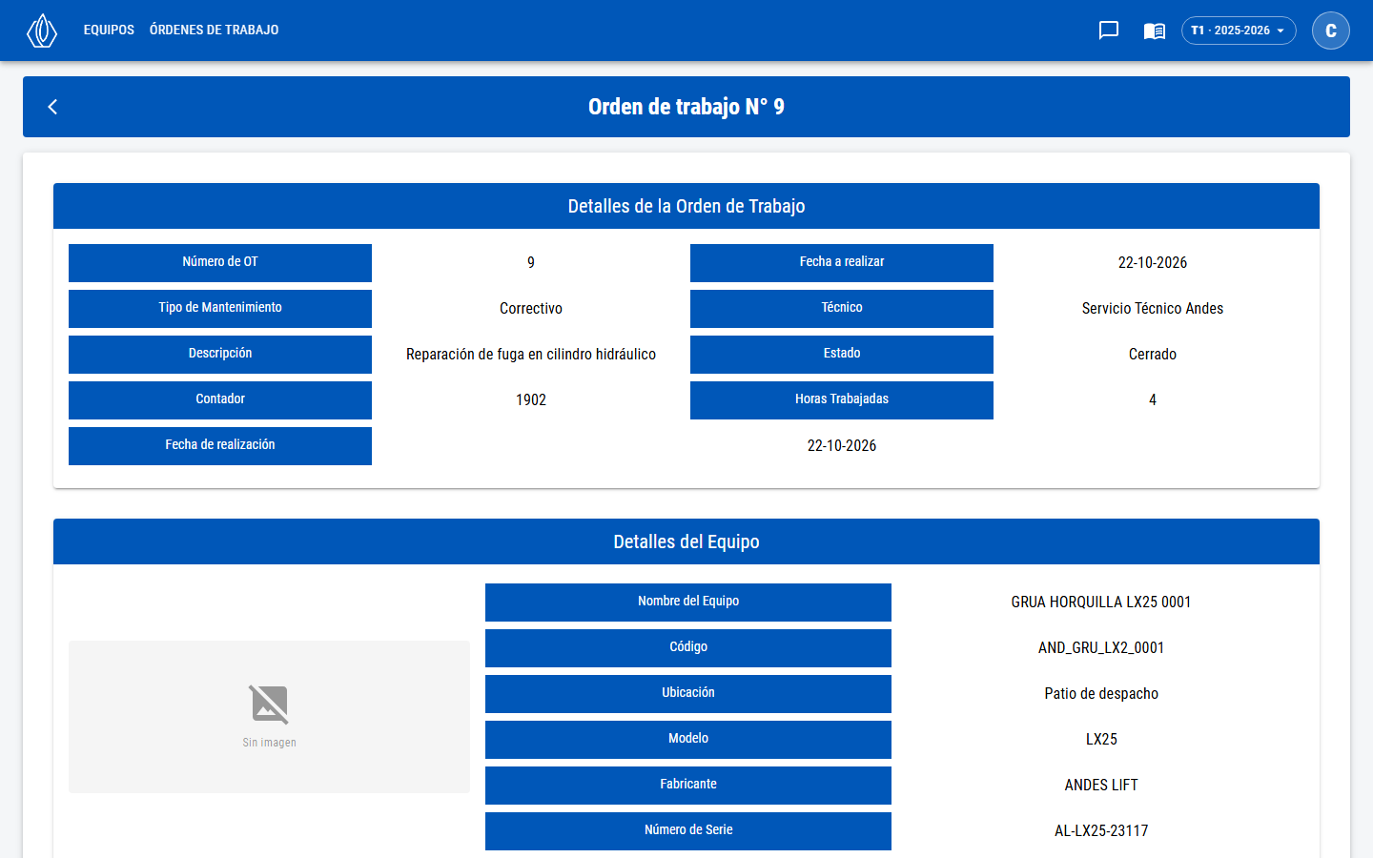Click the 'Número de Serie' label
The width and height of the screenshot is (1373, 858).
click(x=688, y=830)
